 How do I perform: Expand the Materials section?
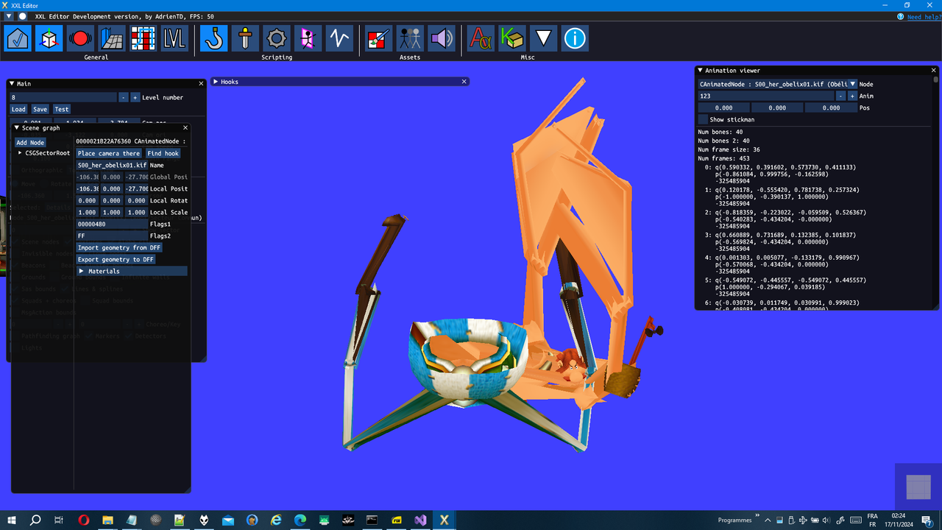pyautogui.click(x=132, y=272)
